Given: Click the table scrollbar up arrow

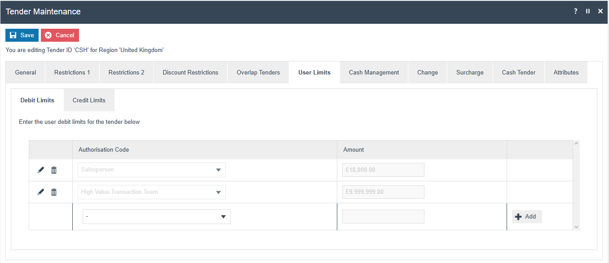Looking at the screenshot, I should coord(577,144).
